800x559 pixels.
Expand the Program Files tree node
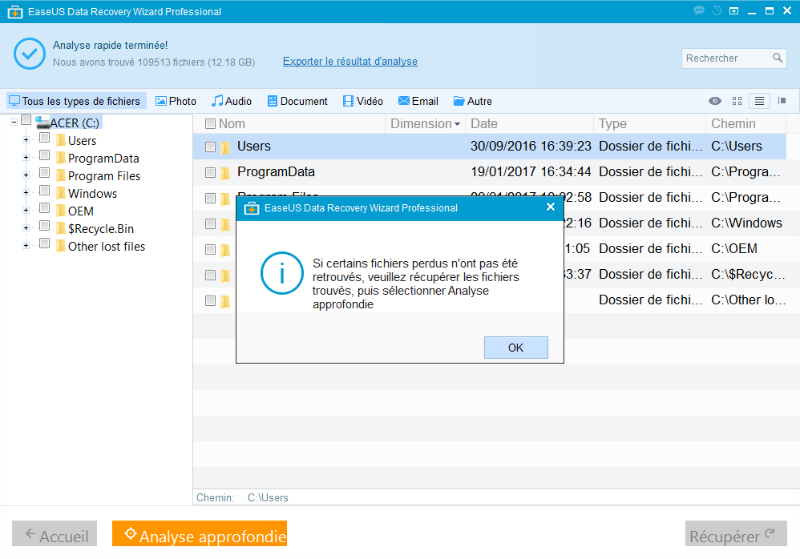click(26, 175)
